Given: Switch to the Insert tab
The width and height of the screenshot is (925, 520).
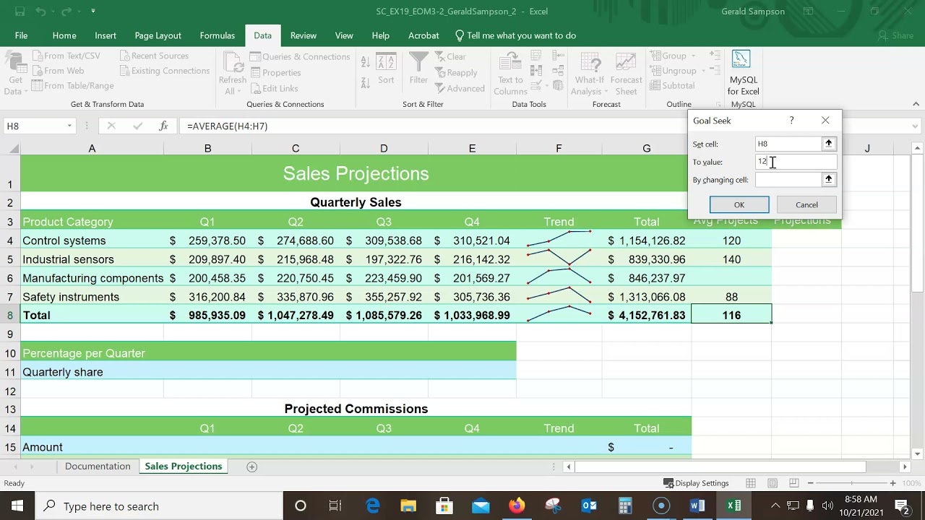Looking at the screenshot, I should tap(106, 35).
